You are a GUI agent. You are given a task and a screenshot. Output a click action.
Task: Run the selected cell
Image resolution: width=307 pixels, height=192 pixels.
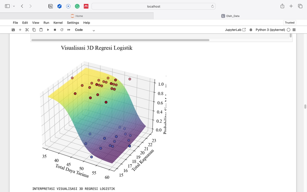tap(48, 30)
